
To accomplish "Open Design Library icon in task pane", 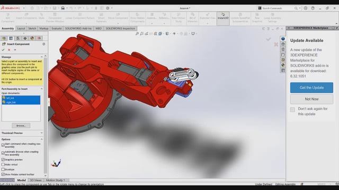I will click(283, 49).
